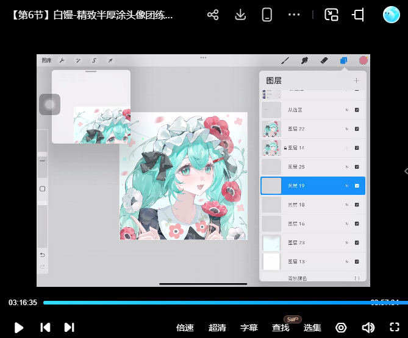Open the mobile phone viewing icon
The width and height of the screenshot is (408, 338).
pyautogui.click(x=267, y=15)
